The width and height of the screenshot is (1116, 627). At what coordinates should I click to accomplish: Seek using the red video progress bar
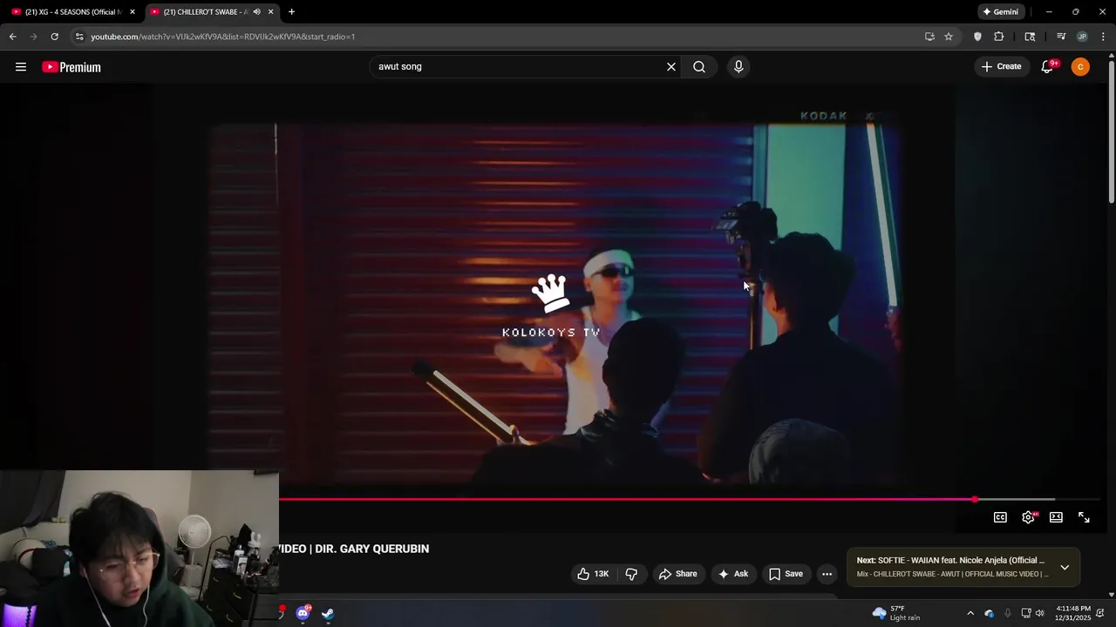(627, 500)
